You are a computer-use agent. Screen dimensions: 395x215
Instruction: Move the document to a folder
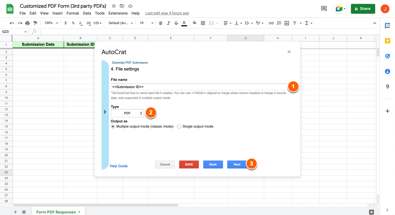tap(122, 6)
